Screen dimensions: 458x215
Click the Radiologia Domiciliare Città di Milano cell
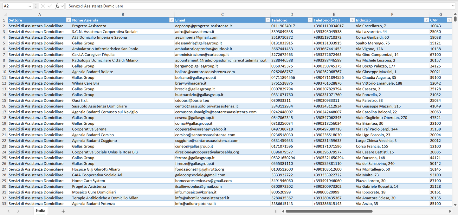[123, 60]
